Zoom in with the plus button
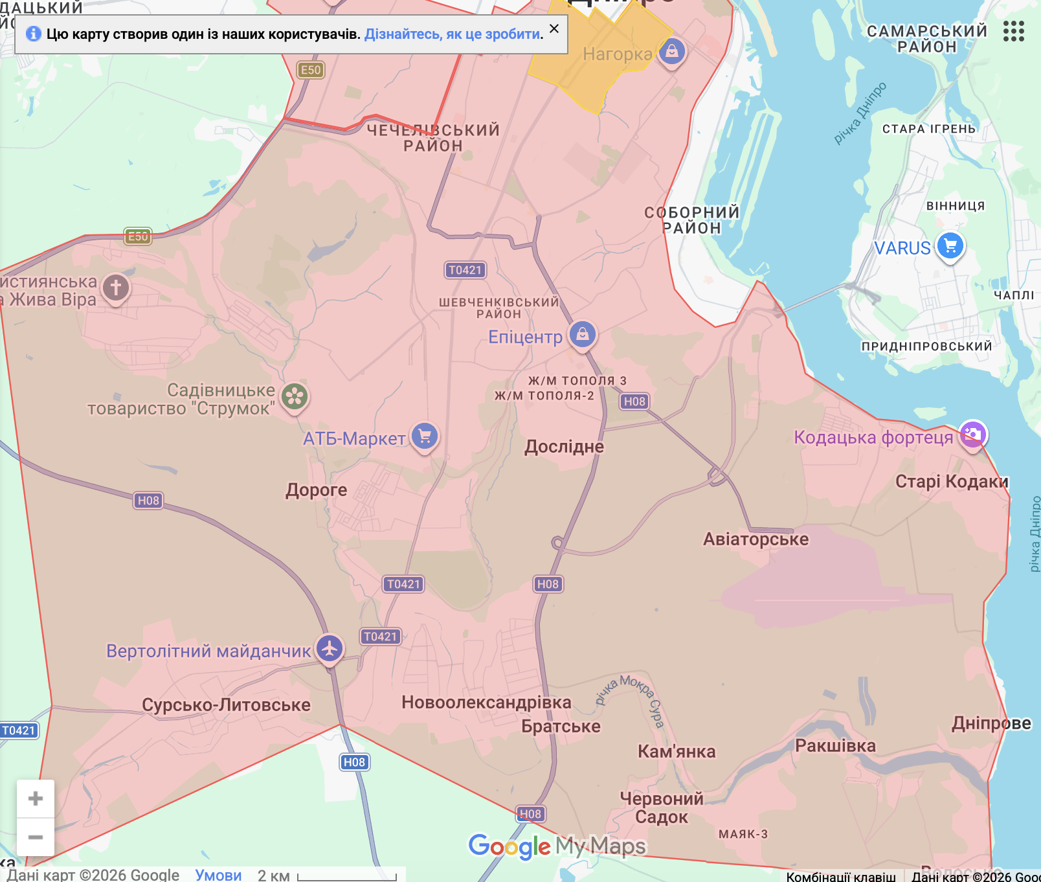 point(36,798)
